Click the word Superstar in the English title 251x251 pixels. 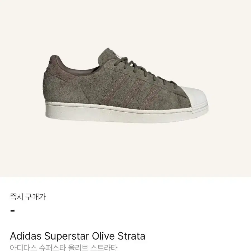(x=67, y=236)
